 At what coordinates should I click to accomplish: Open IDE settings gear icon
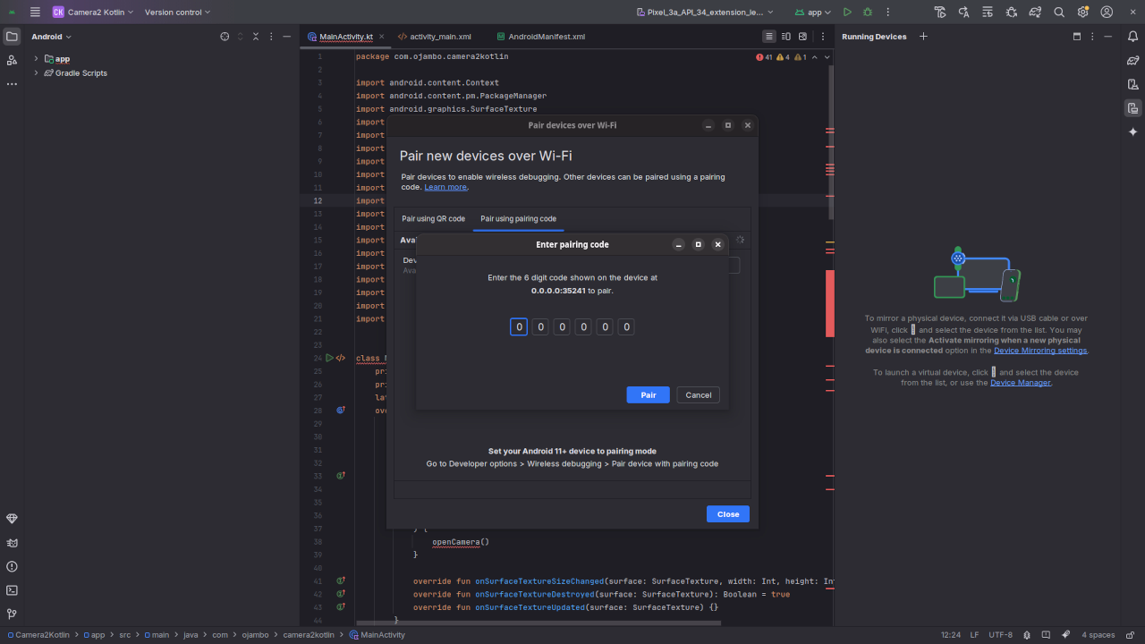click(x=1083, y=13)
